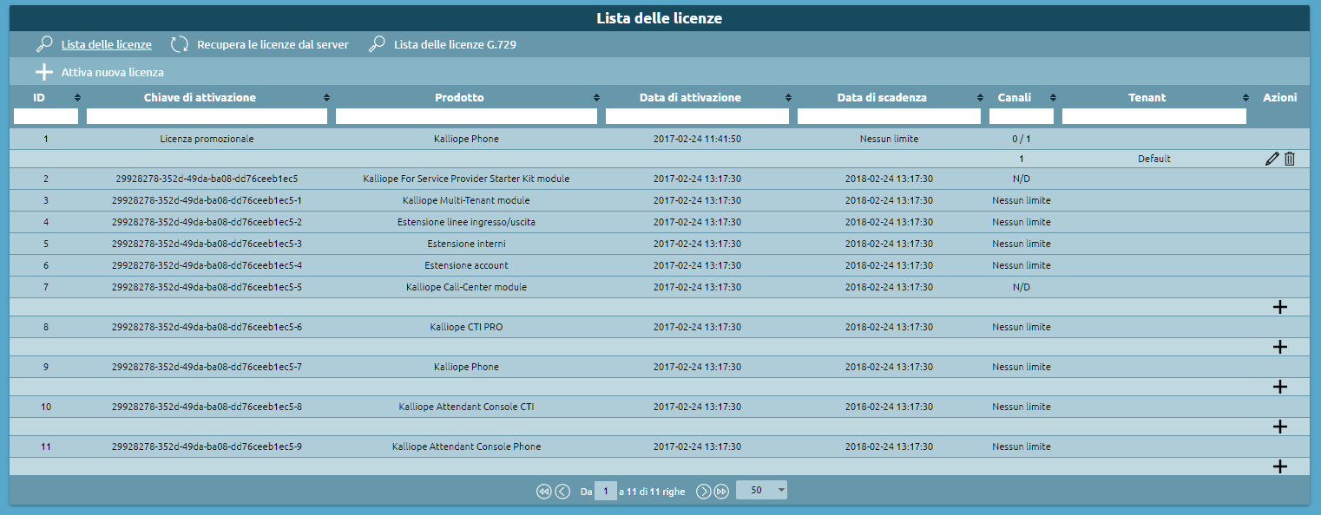Image resolution: width=1321 pixels, height=515 pixels.
Task: Click Data di attivazione filter field
Action: (697, 116)
